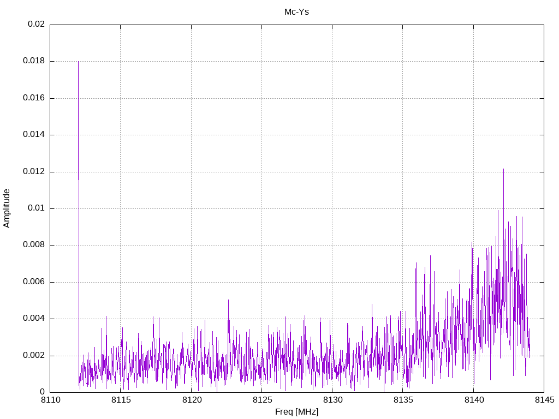Select the 0.018 y-axis tick label
This screenshot has height=419, width=559.
pos(34,61)
